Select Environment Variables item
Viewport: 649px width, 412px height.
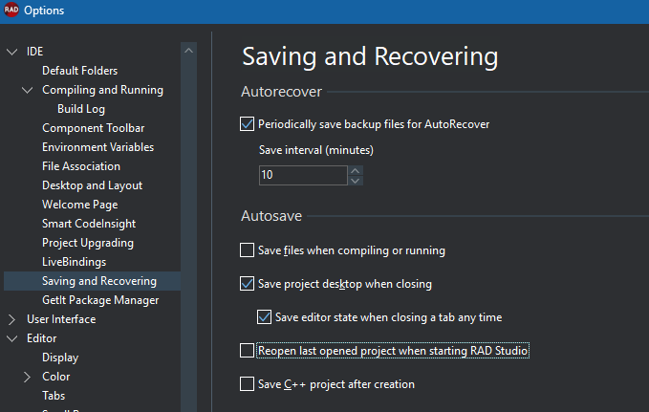click(97, 147)
